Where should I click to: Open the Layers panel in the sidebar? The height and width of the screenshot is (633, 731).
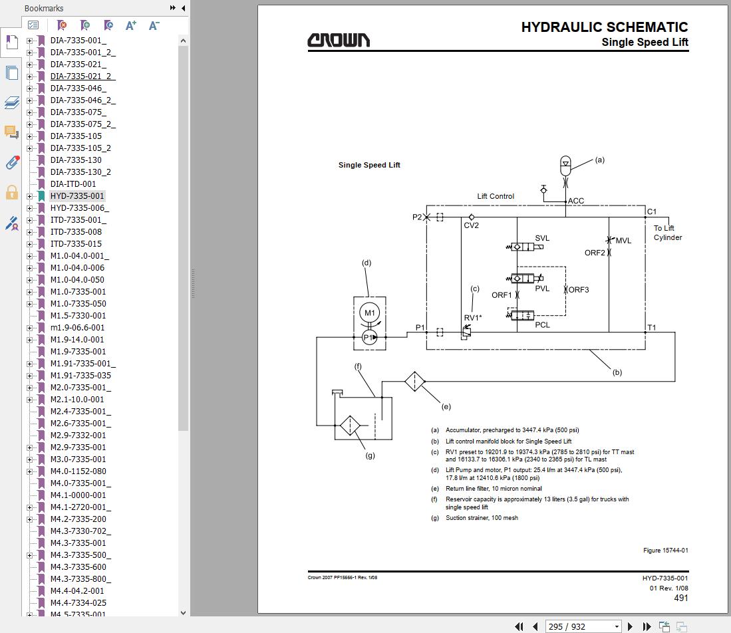tap(11, 103)
